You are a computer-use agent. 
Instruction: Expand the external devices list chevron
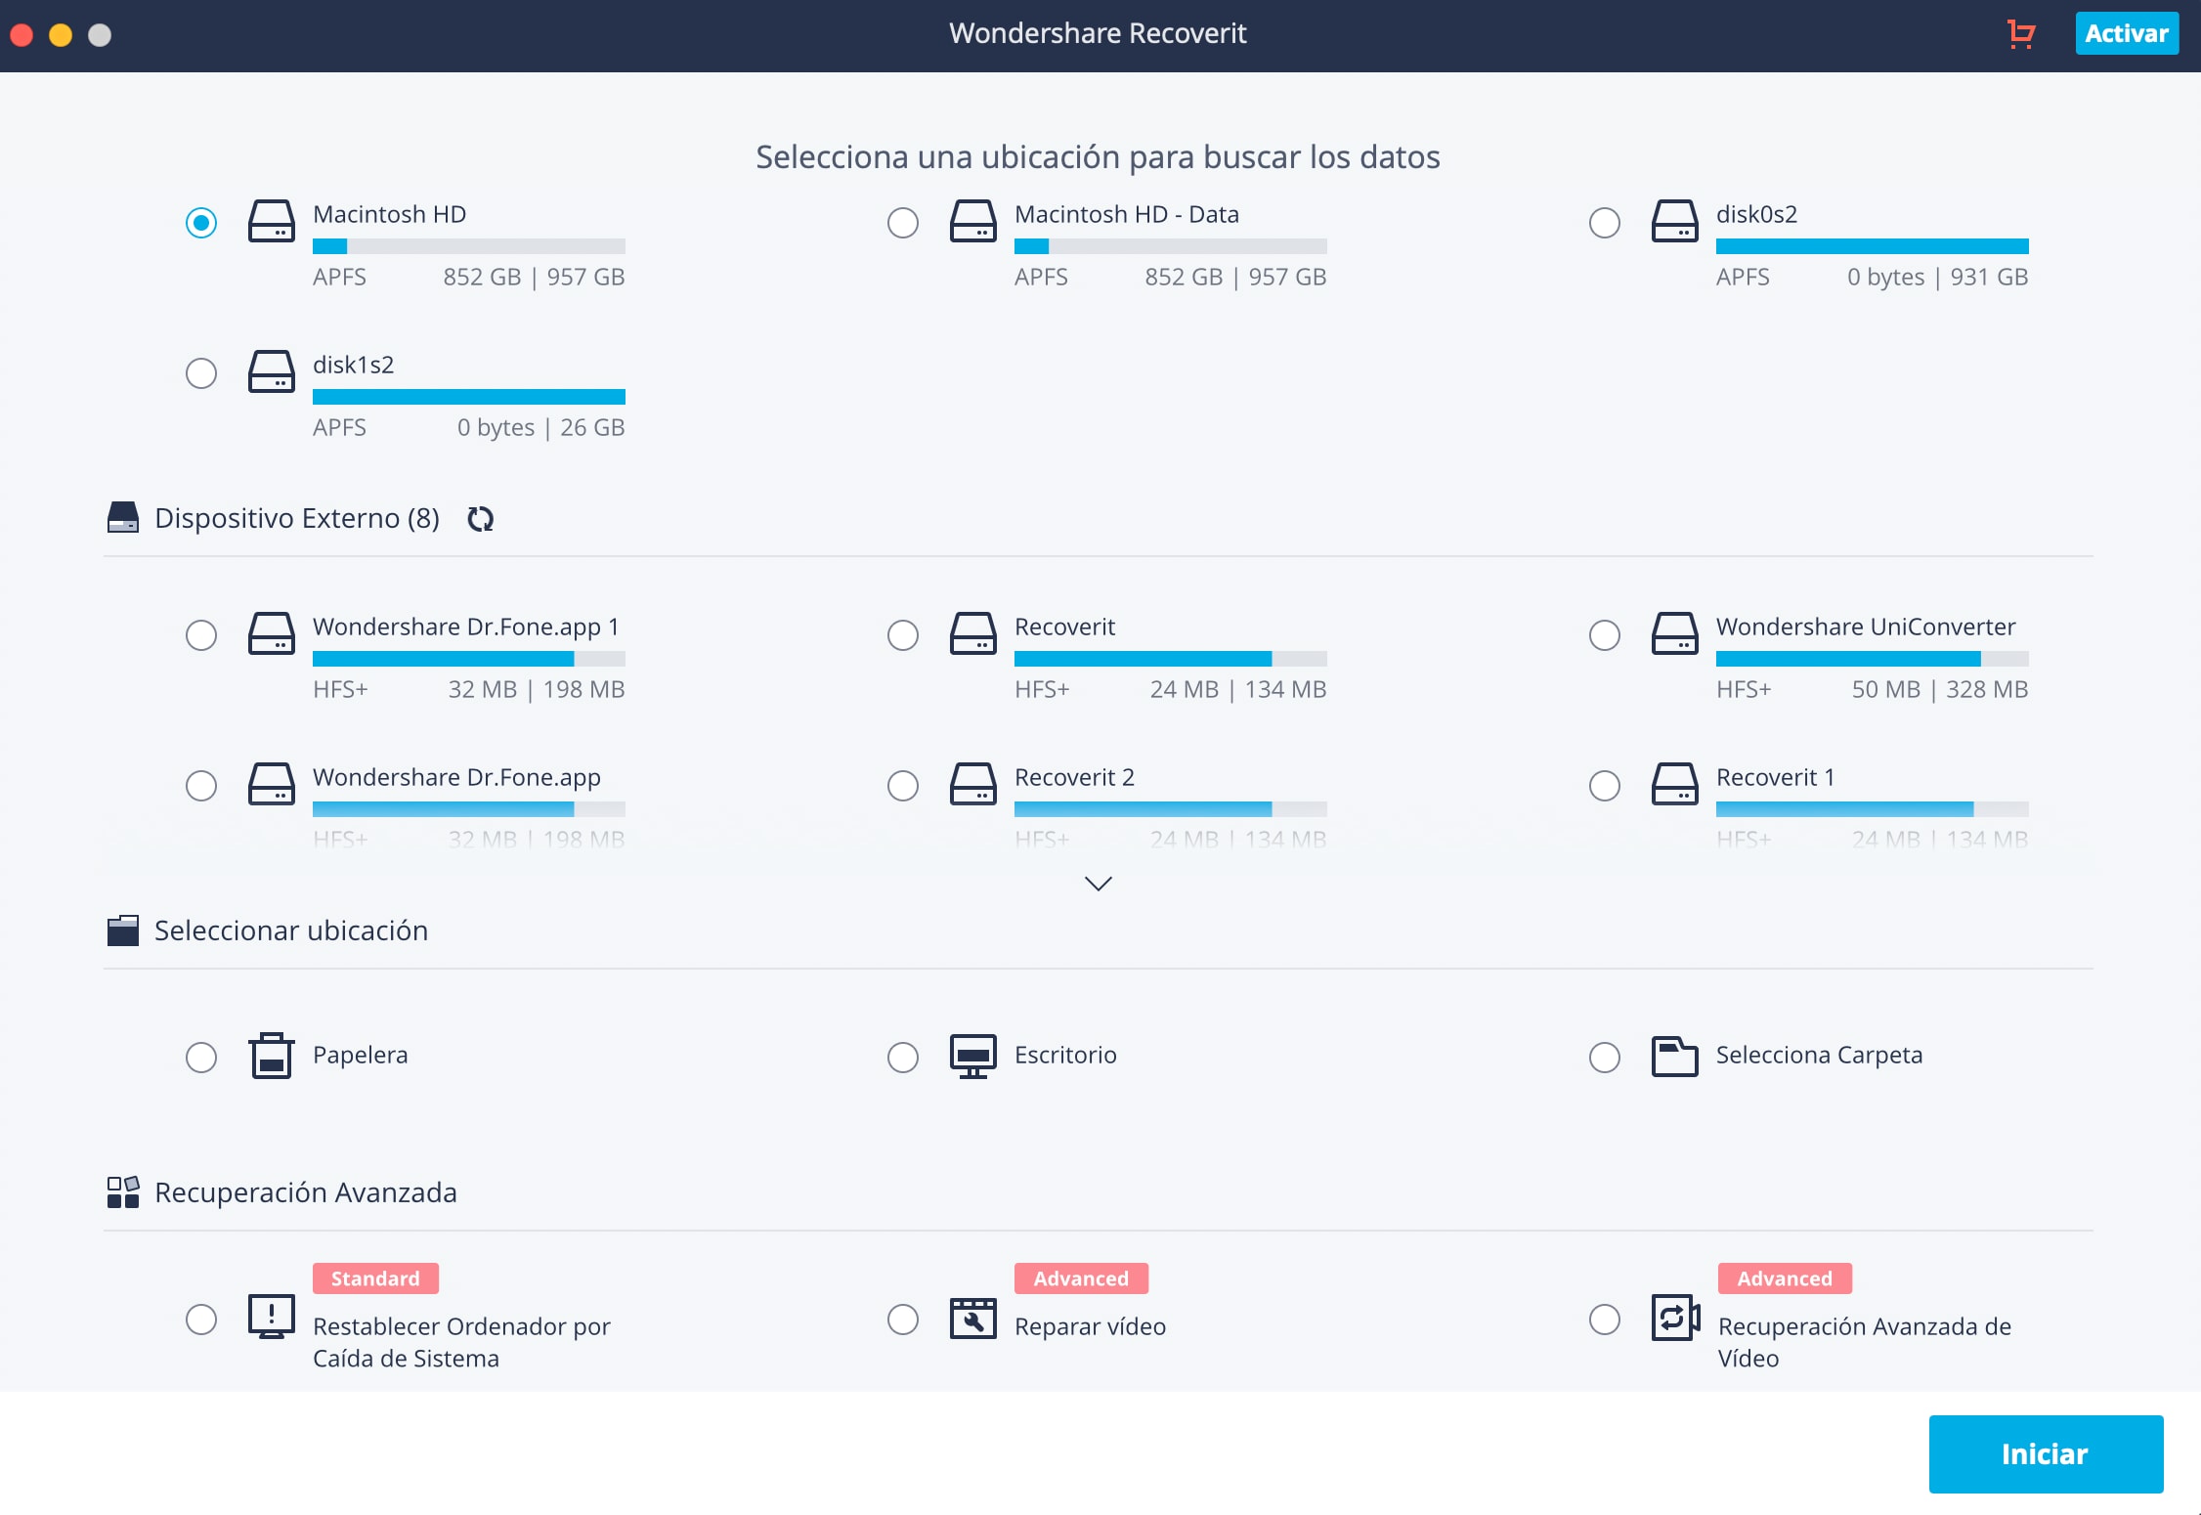pos(1099,884)
